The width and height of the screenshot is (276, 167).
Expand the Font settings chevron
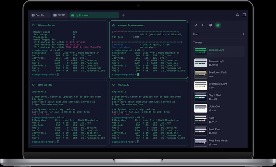244,34
